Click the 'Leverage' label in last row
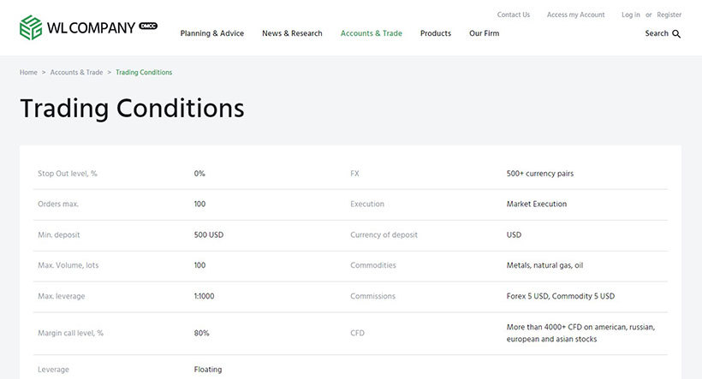Screen dimensions: 702x379 53,370
